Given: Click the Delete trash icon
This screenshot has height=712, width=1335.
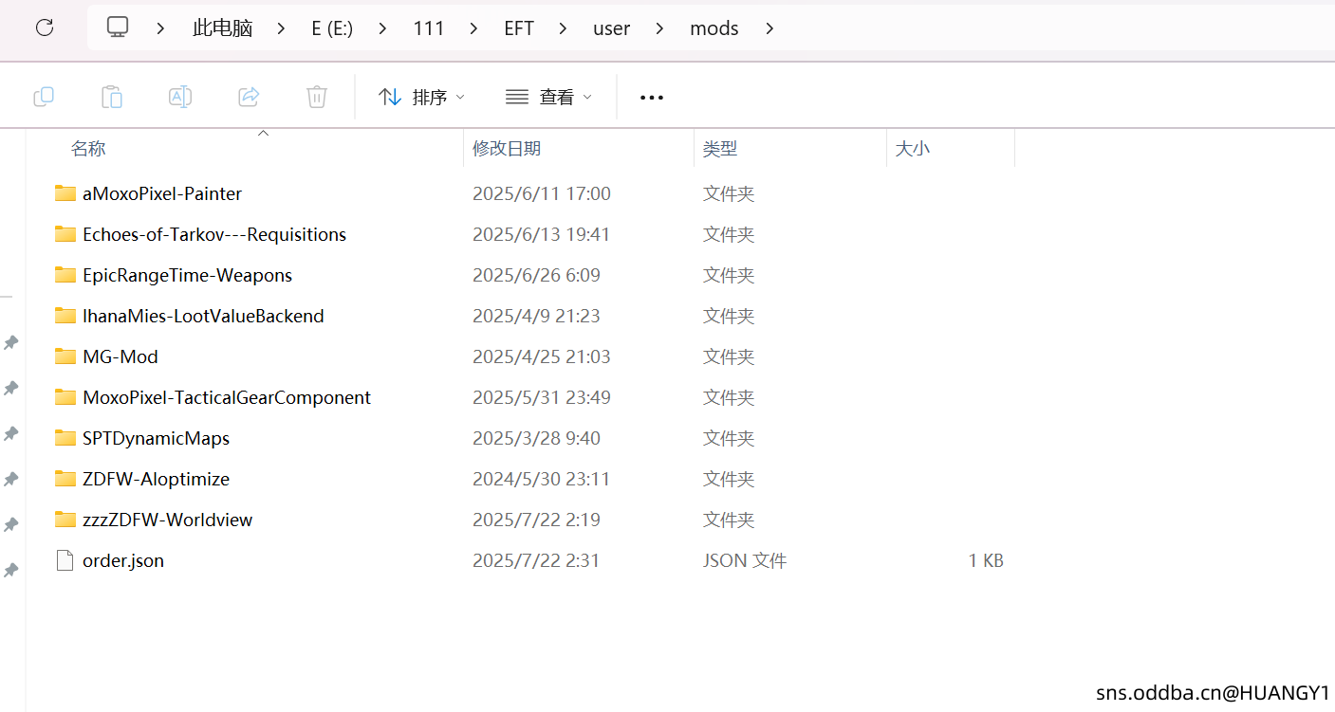Looking at the screenshot, I should coord(317,97).
